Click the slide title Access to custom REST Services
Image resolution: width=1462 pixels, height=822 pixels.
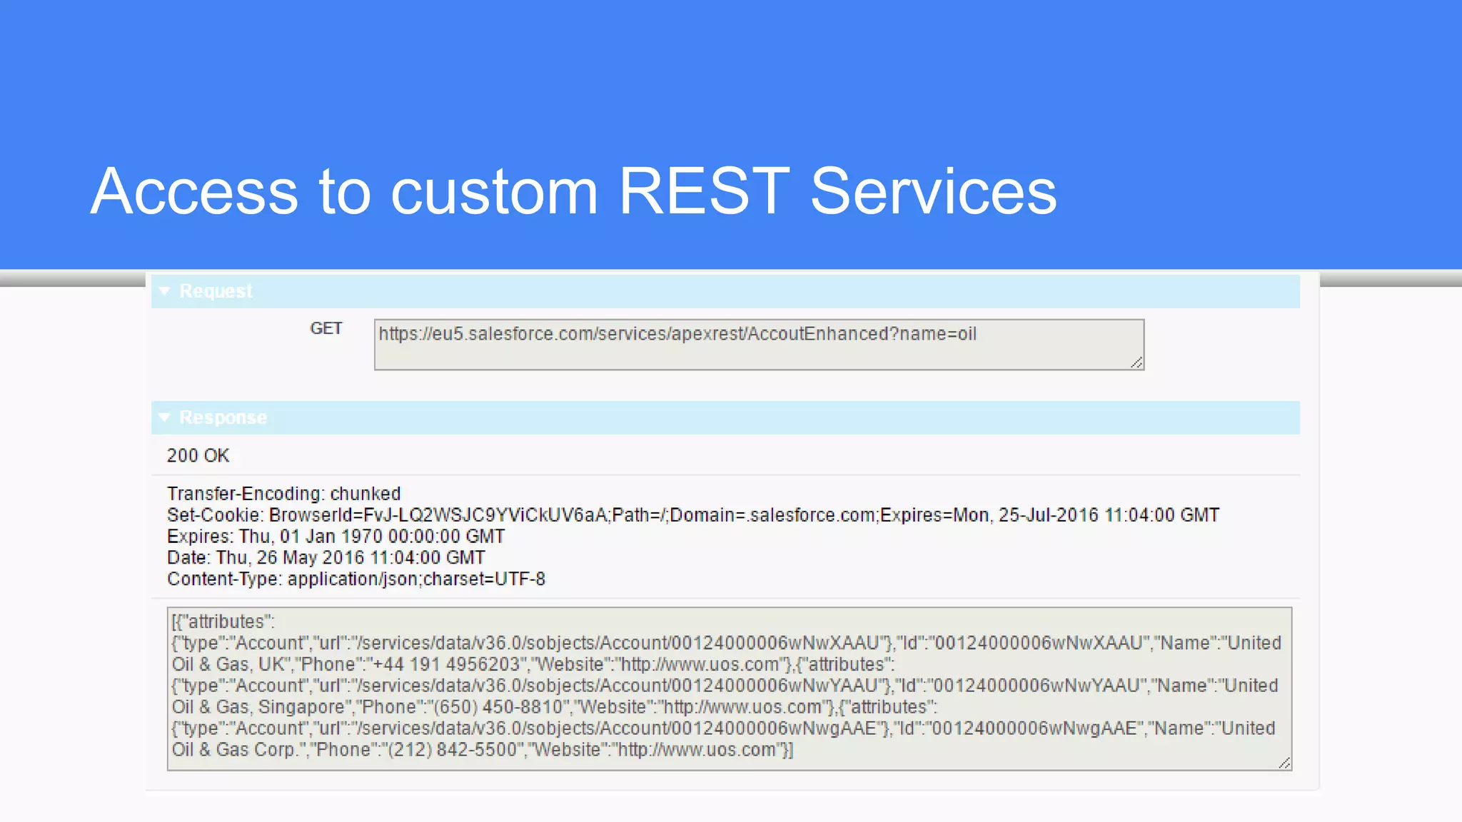tap(573, 191)
